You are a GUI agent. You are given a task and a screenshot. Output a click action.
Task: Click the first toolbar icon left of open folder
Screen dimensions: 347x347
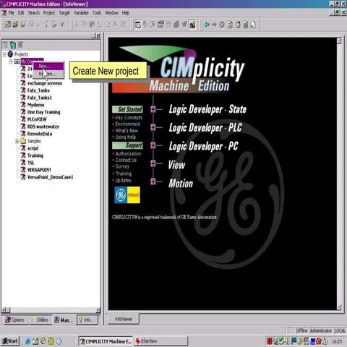(8, 25)
